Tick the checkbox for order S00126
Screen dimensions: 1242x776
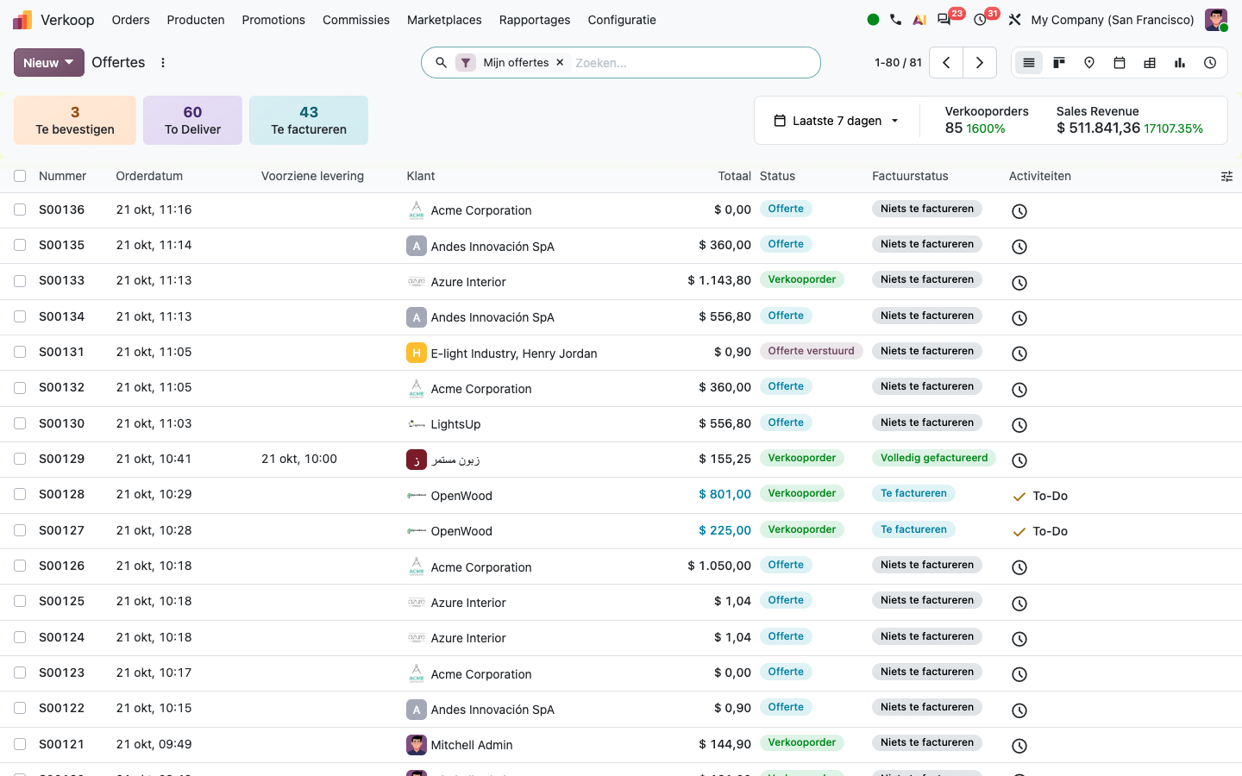pyautogui.click(x=20, y=566)
